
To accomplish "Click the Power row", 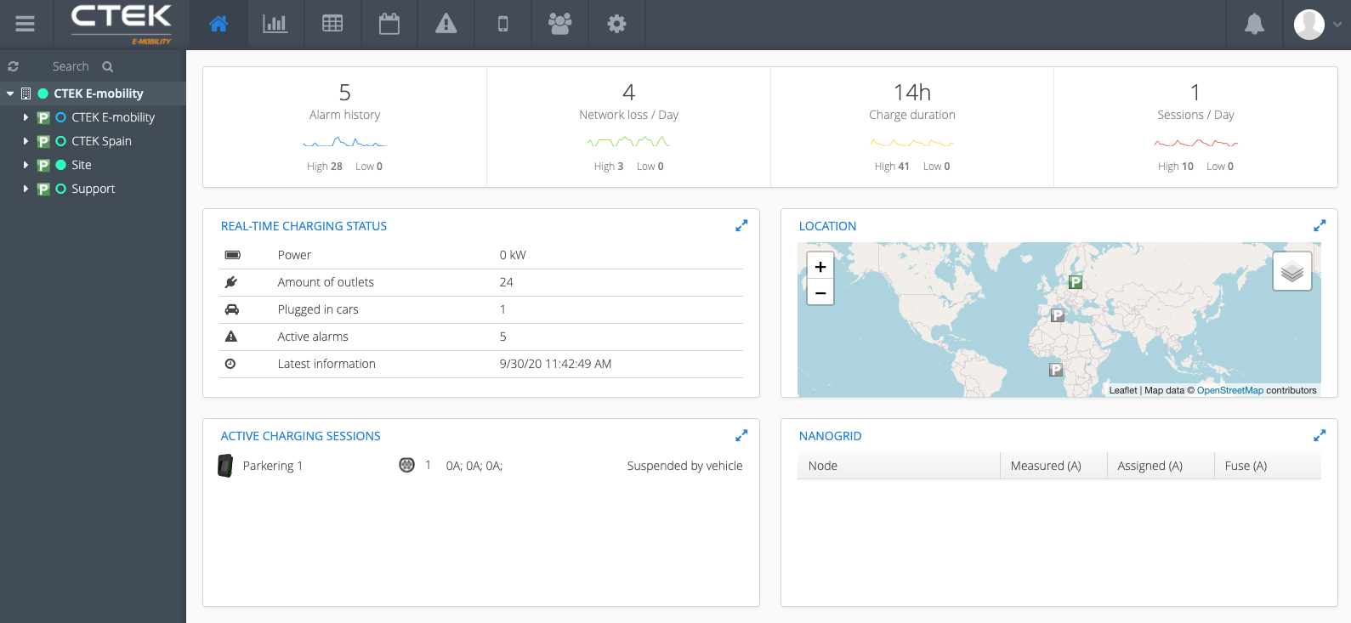I will pyautogui.click(x=481, y=255).
